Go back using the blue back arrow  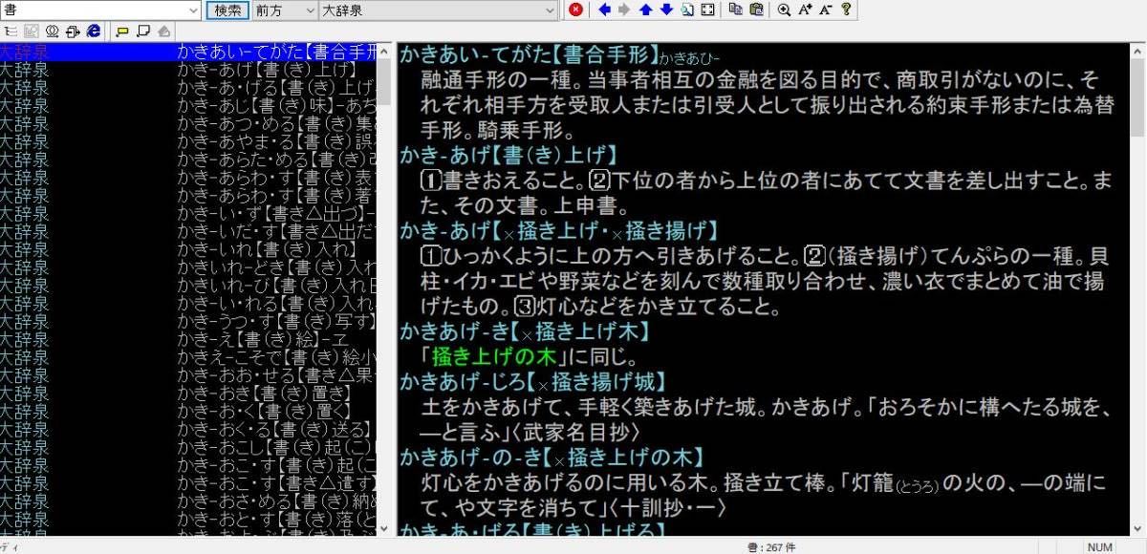pyautogui.click(x=605, y=10)
